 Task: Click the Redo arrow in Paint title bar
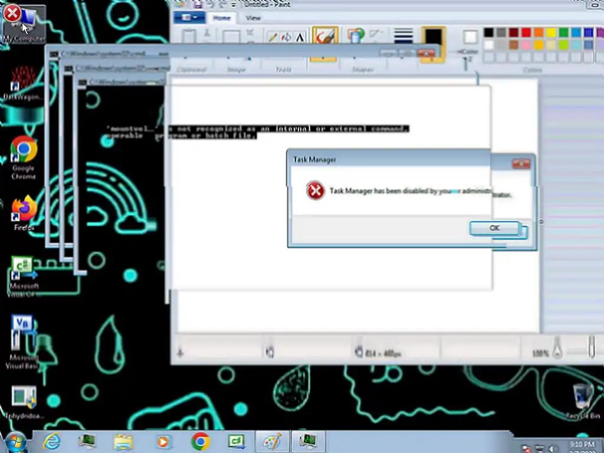coord(222,5)
